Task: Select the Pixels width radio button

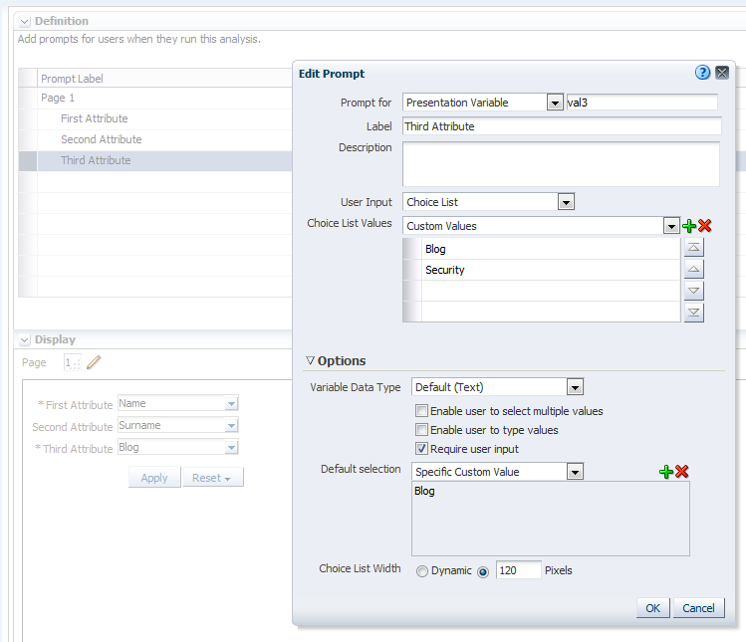Action: (x=483, y=571)
